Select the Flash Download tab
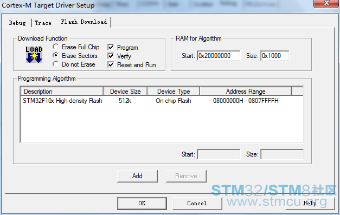 coord(84,22)
